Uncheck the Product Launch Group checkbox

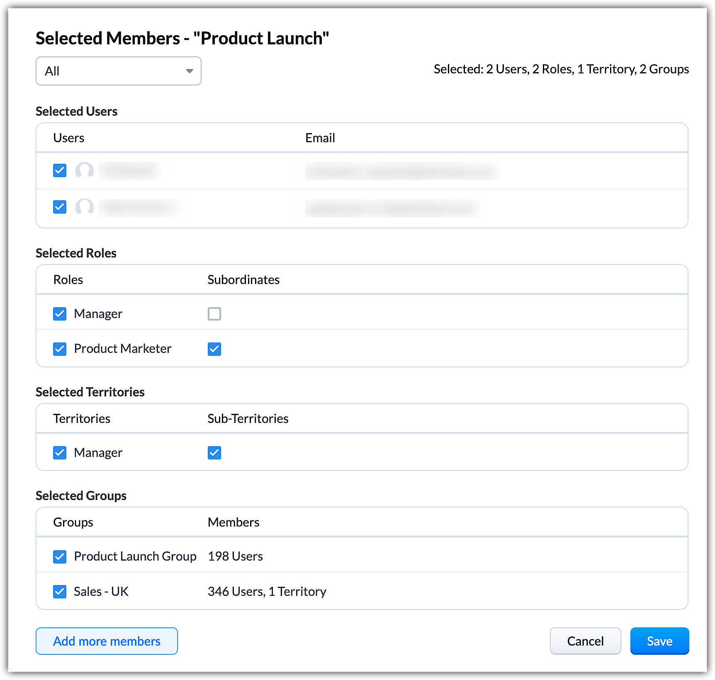tap(60, 557)
